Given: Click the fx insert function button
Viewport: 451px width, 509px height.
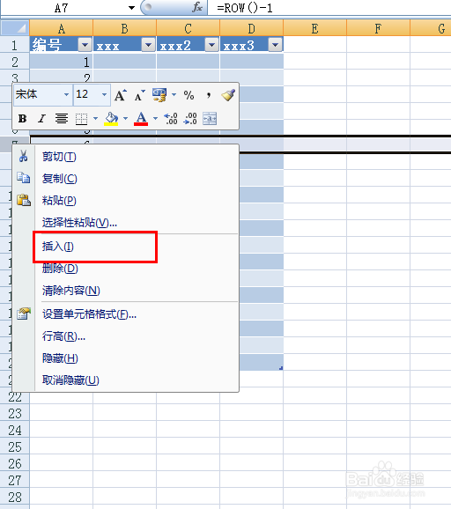Looking at the screenshot, I should [197, 7].
